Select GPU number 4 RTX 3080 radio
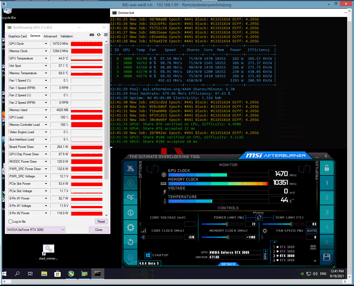Viewport: 354px width, 286px height. coord(278,260)
